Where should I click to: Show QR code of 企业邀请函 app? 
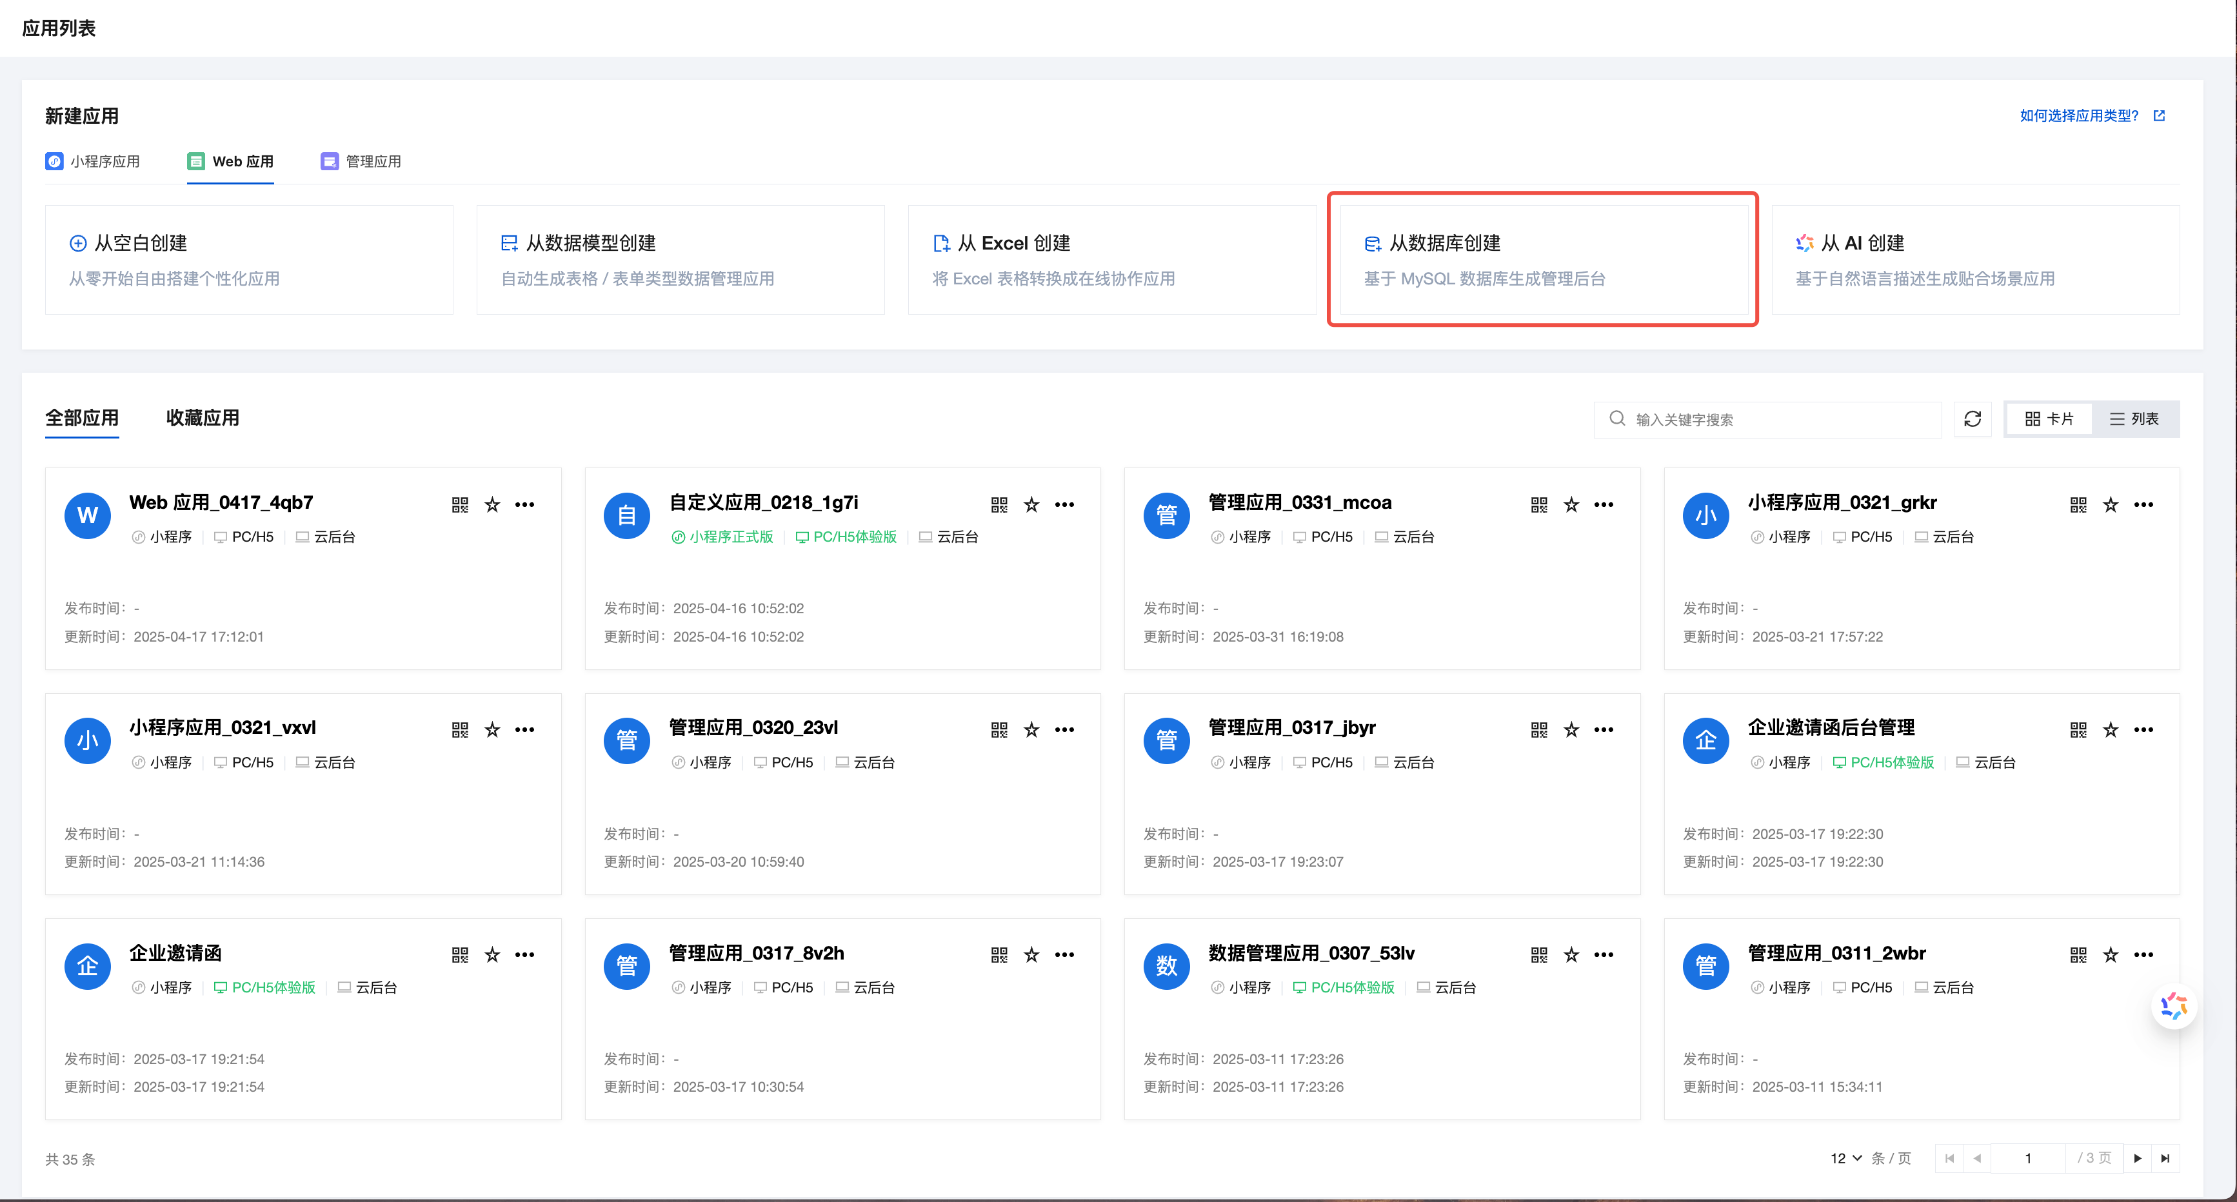[459, 954]
